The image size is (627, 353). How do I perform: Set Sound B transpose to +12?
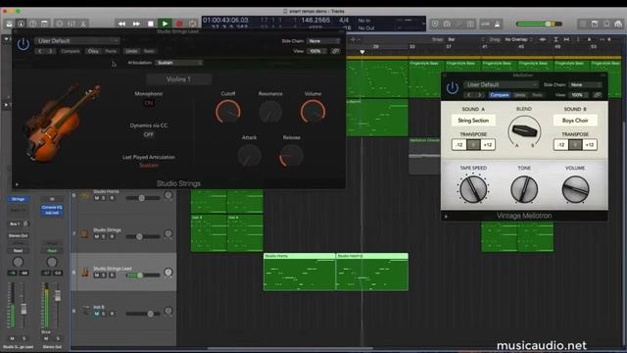590,145
